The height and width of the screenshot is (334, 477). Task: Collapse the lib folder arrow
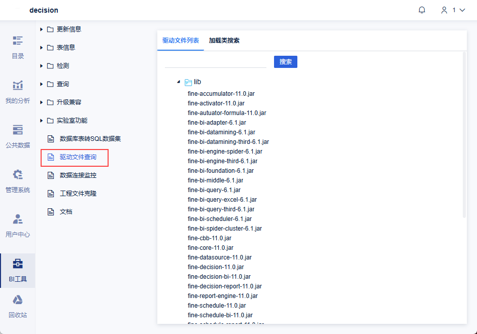[179, 82]
